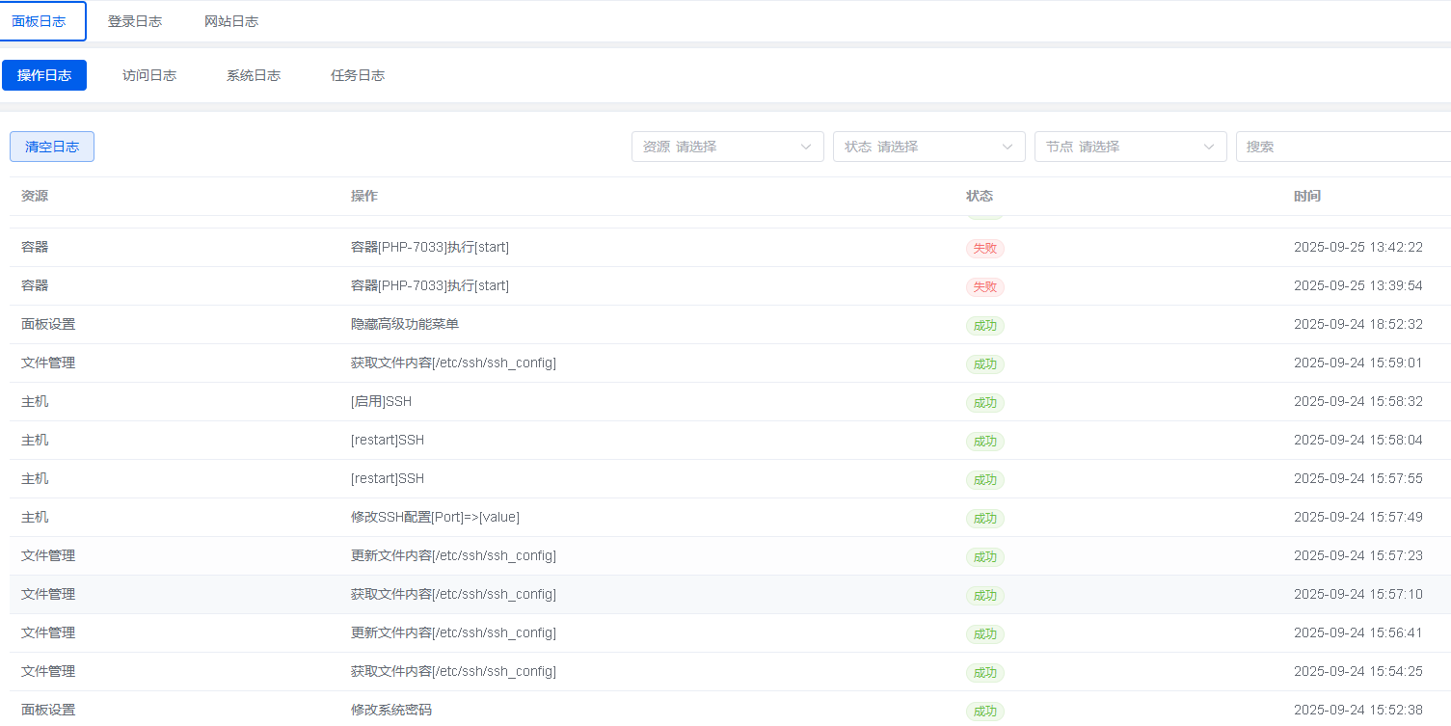Screen dimensions: 1451x726
Task: Click timestamp 2025-09-25 13:39:54
Action: 1358,285
